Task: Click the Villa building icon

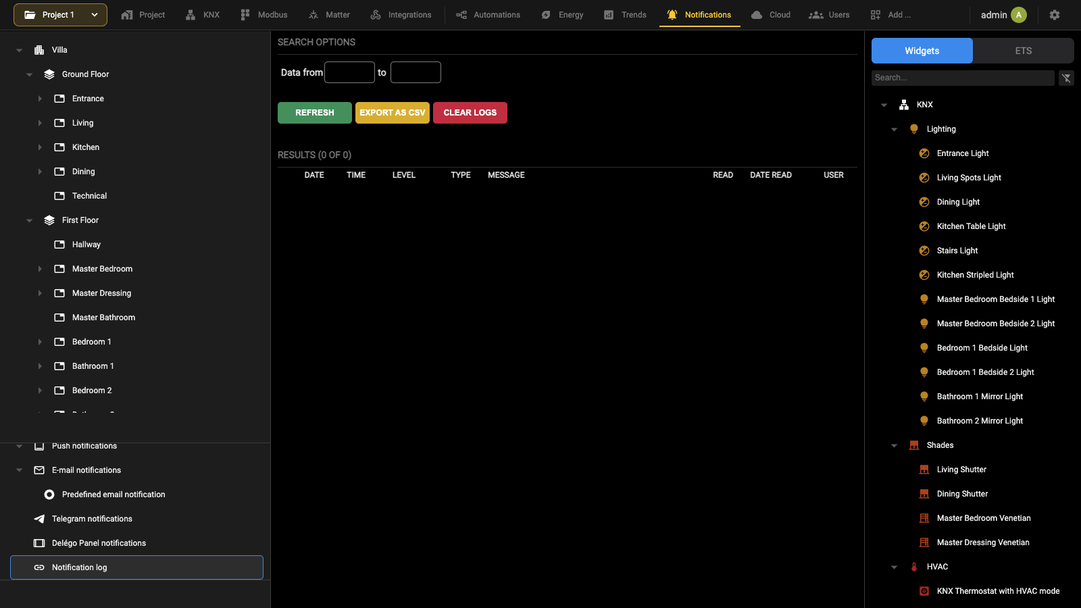Action: click(39, 50)
